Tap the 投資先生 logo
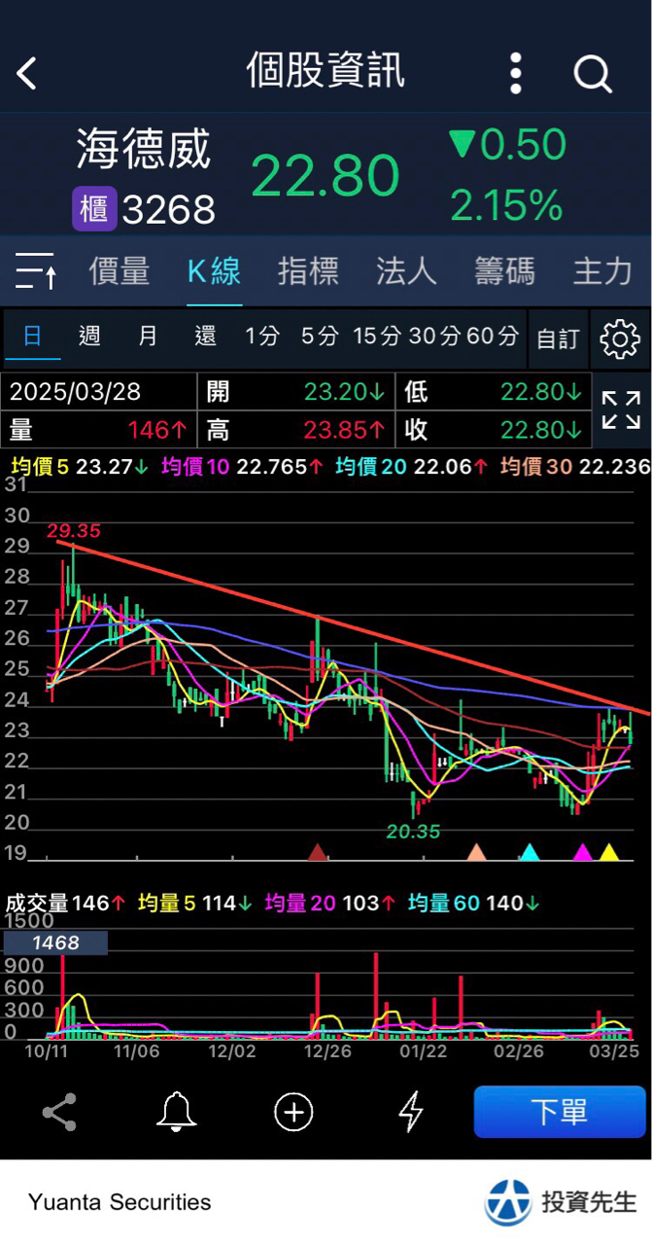Viewport: 652px width, 1245px height. (562, 1202)
